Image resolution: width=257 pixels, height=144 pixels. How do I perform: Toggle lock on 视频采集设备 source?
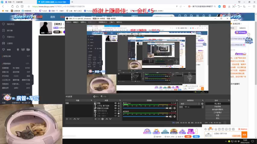(x=119, y=111)
